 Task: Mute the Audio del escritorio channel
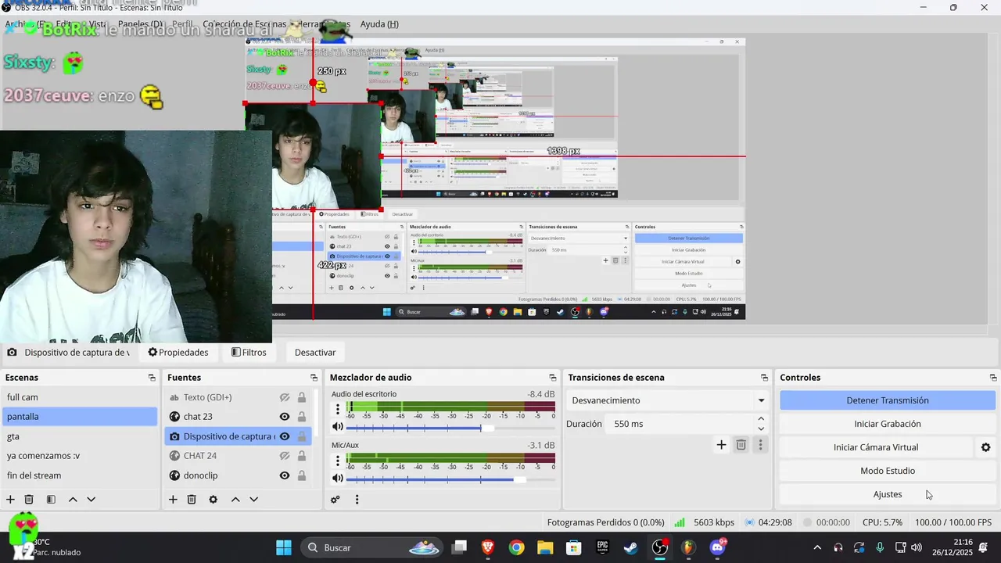(338, 427)
